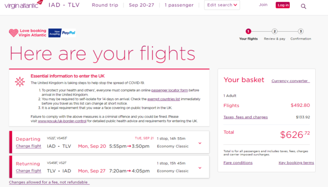Change flight for the Returning leg

tap(28, 170)
